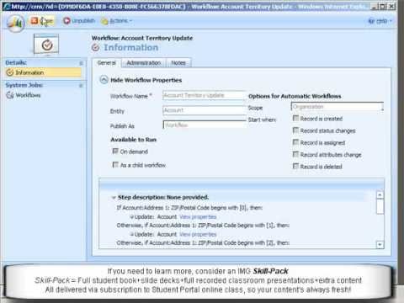404x303 pixels.
Task: Click the Close toolbar button
Action: coord(42,21)
